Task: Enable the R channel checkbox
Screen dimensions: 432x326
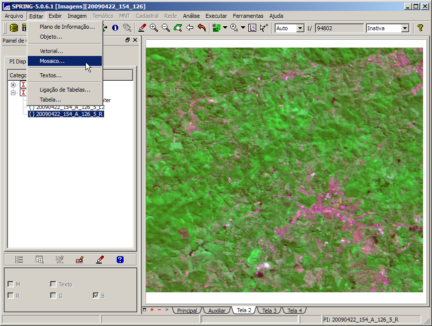Action: (10, 296)
